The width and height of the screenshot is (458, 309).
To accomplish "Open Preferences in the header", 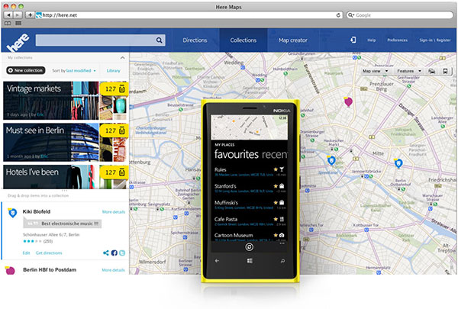I will click(397, 40).
